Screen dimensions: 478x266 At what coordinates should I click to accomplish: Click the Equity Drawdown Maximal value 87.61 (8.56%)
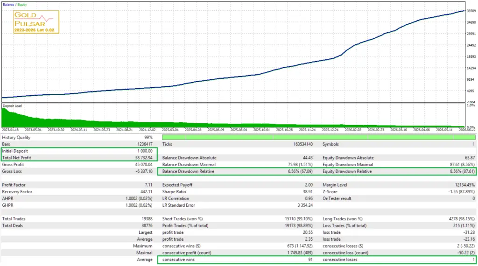coord(463,165)
